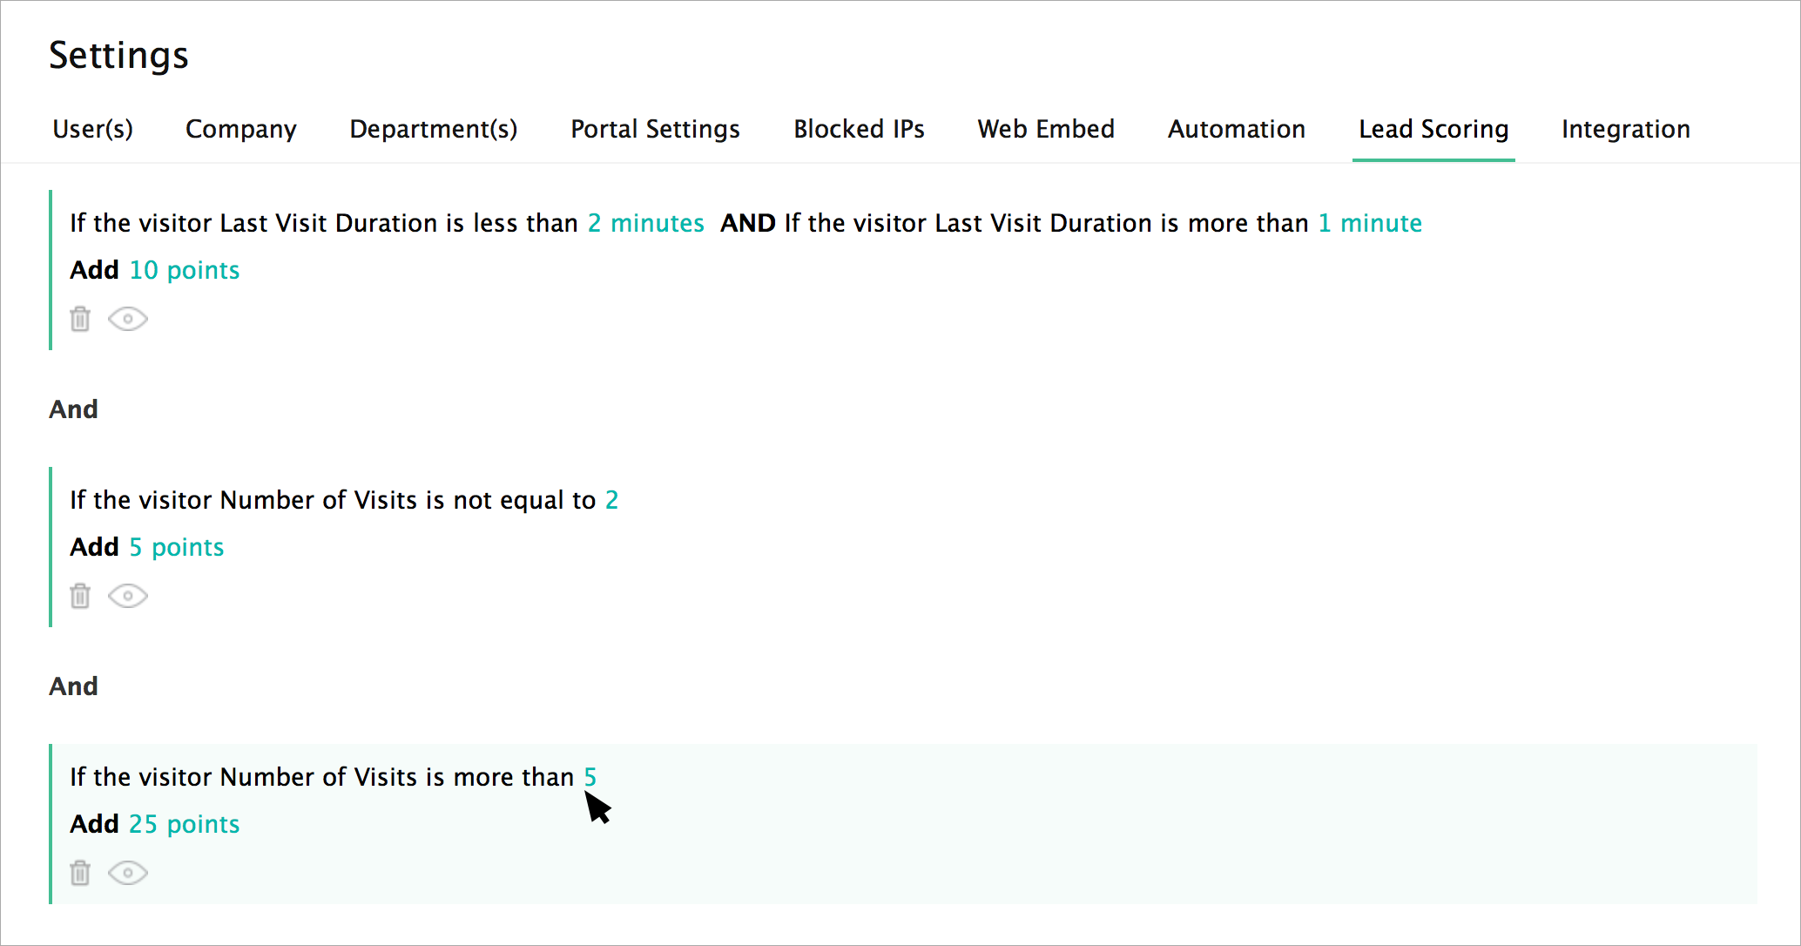Select the Web Embed tab

pyautogui.click(x=1045, y=129)
